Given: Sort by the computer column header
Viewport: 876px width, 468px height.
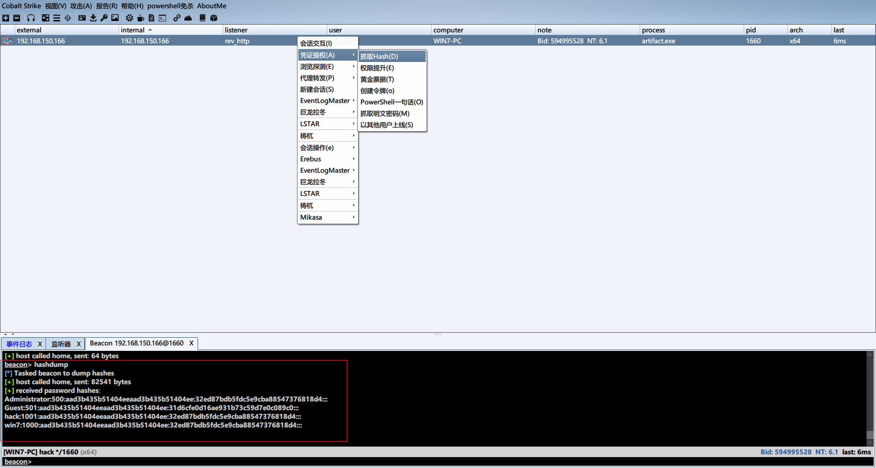Looking at the screenshot, I should click(x=483, y=30).
